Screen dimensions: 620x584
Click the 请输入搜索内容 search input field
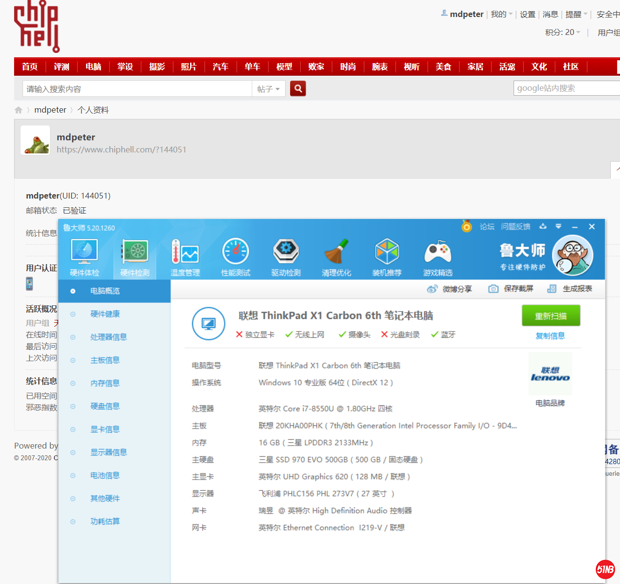click(137, 89)
